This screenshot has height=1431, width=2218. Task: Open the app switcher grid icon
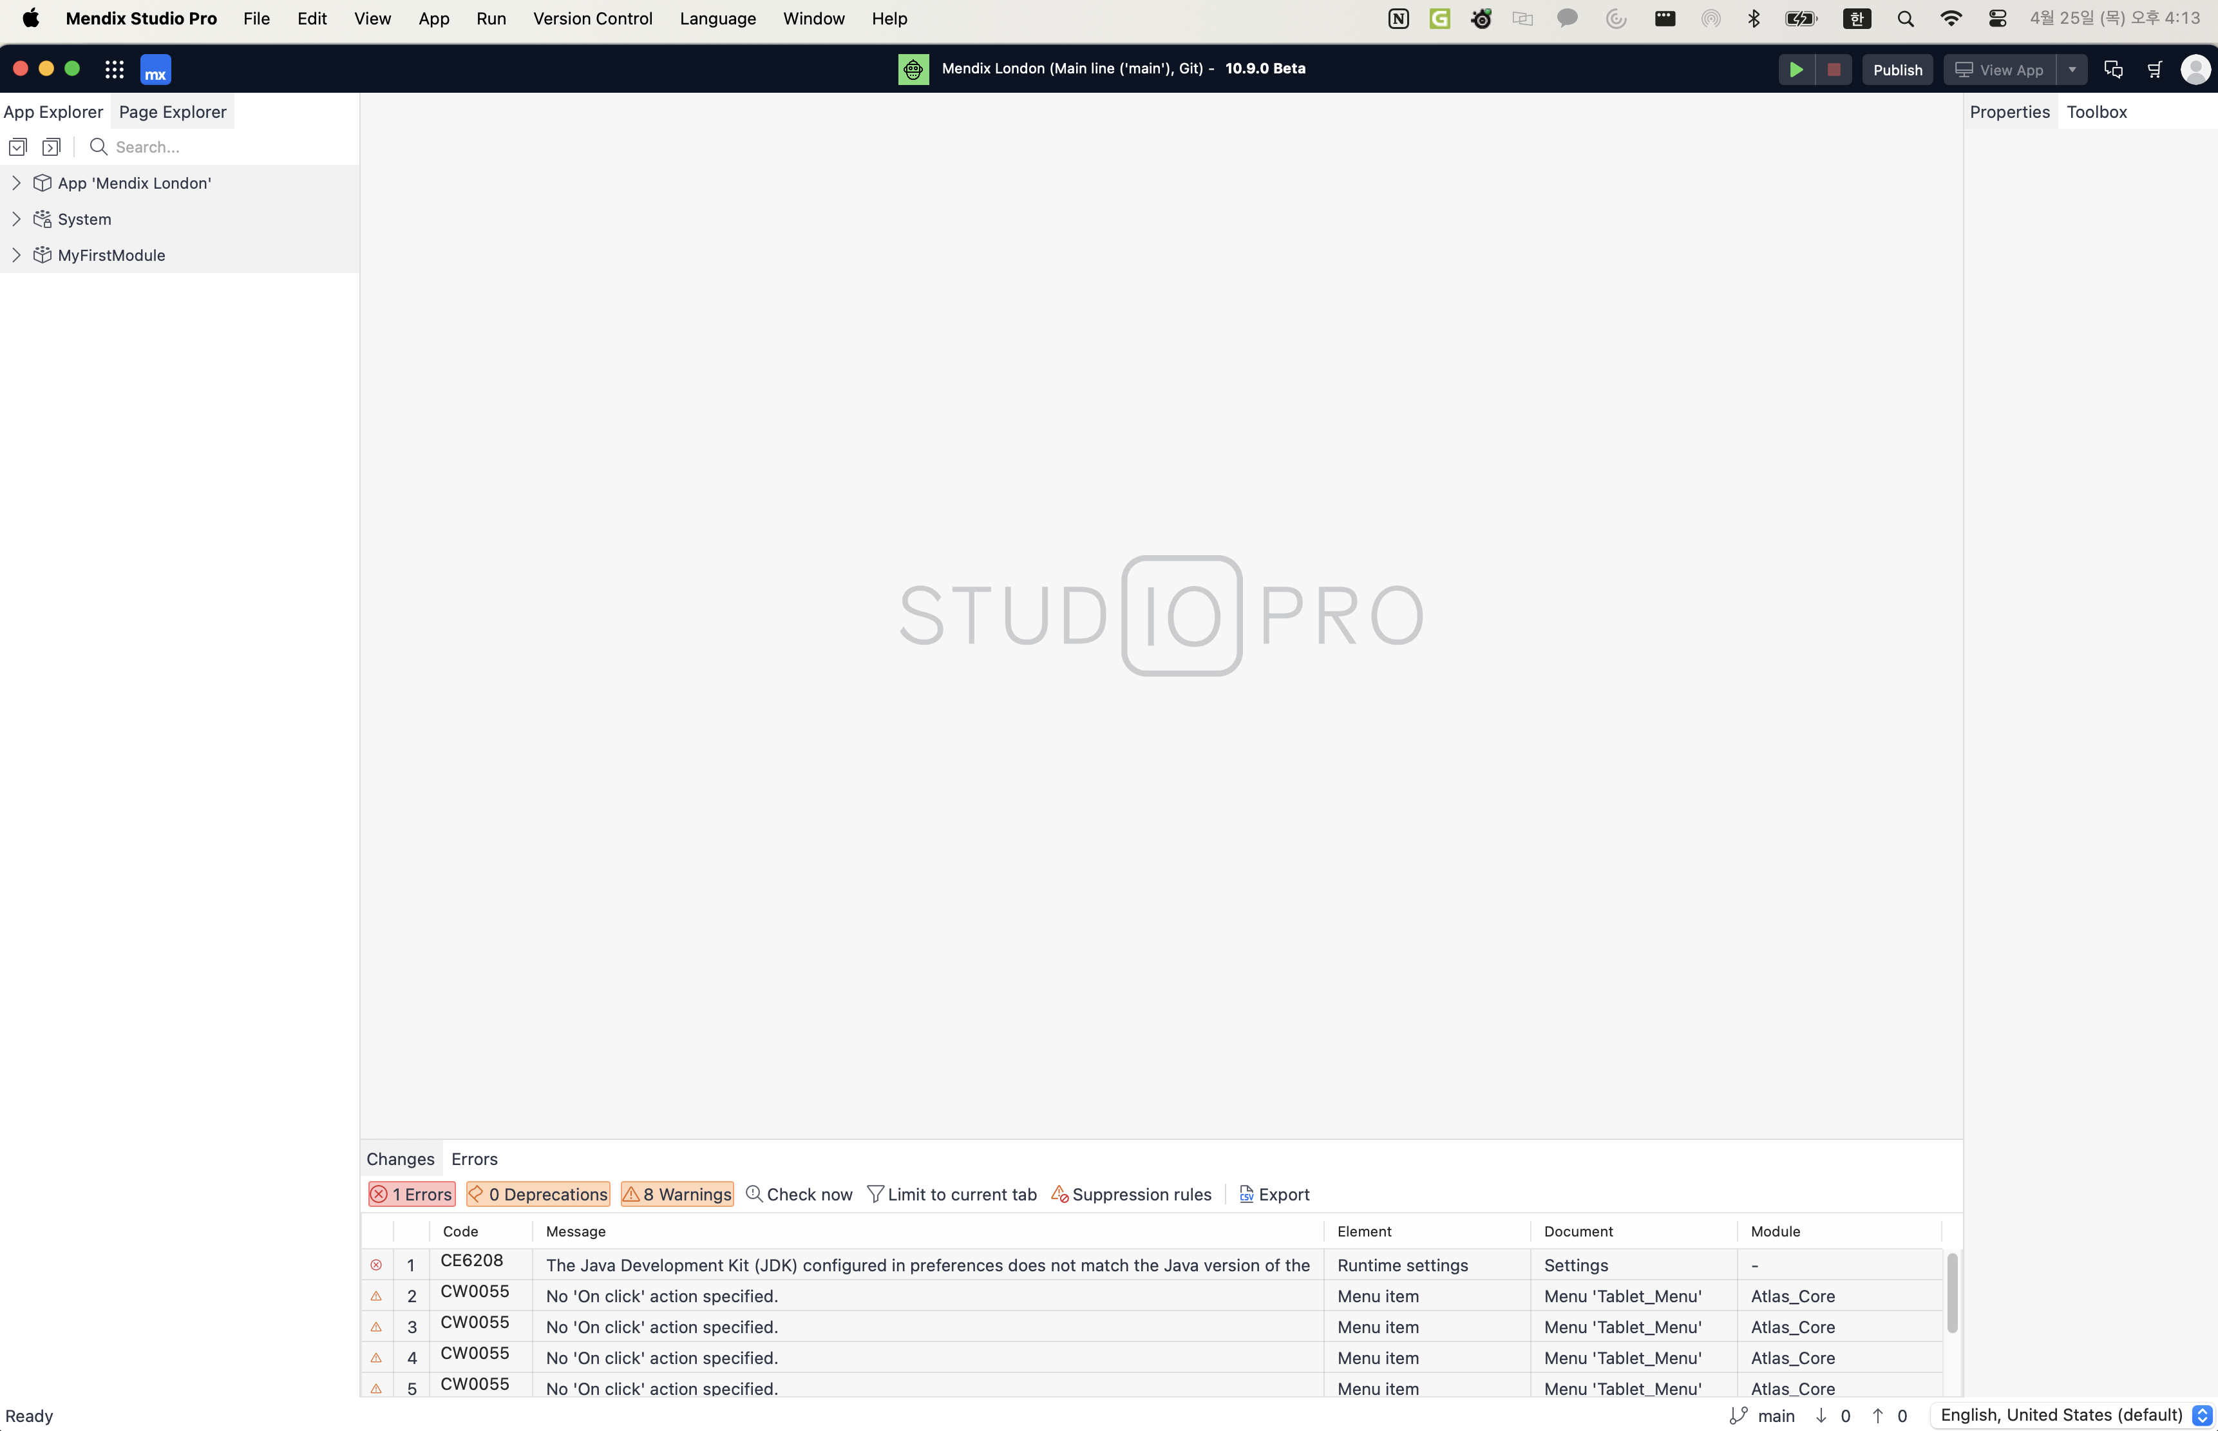114,70
